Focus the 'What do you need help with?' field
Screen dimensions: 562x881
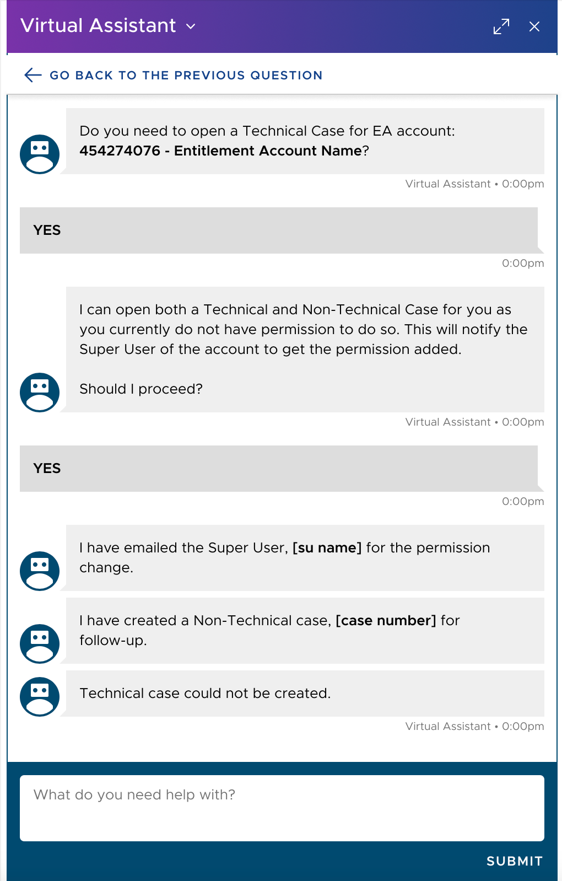282,808
